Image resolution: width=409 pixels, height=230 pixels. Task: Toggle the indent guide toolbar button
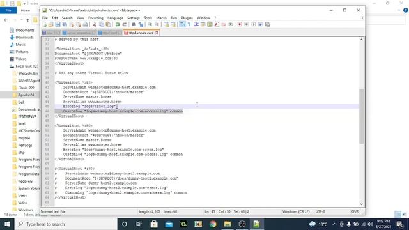[196, 24]
